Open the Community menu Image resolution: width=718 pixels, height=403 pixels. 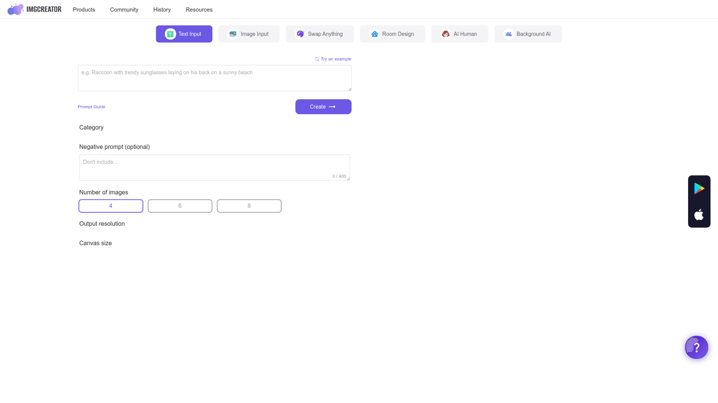[x=124, y=9]
